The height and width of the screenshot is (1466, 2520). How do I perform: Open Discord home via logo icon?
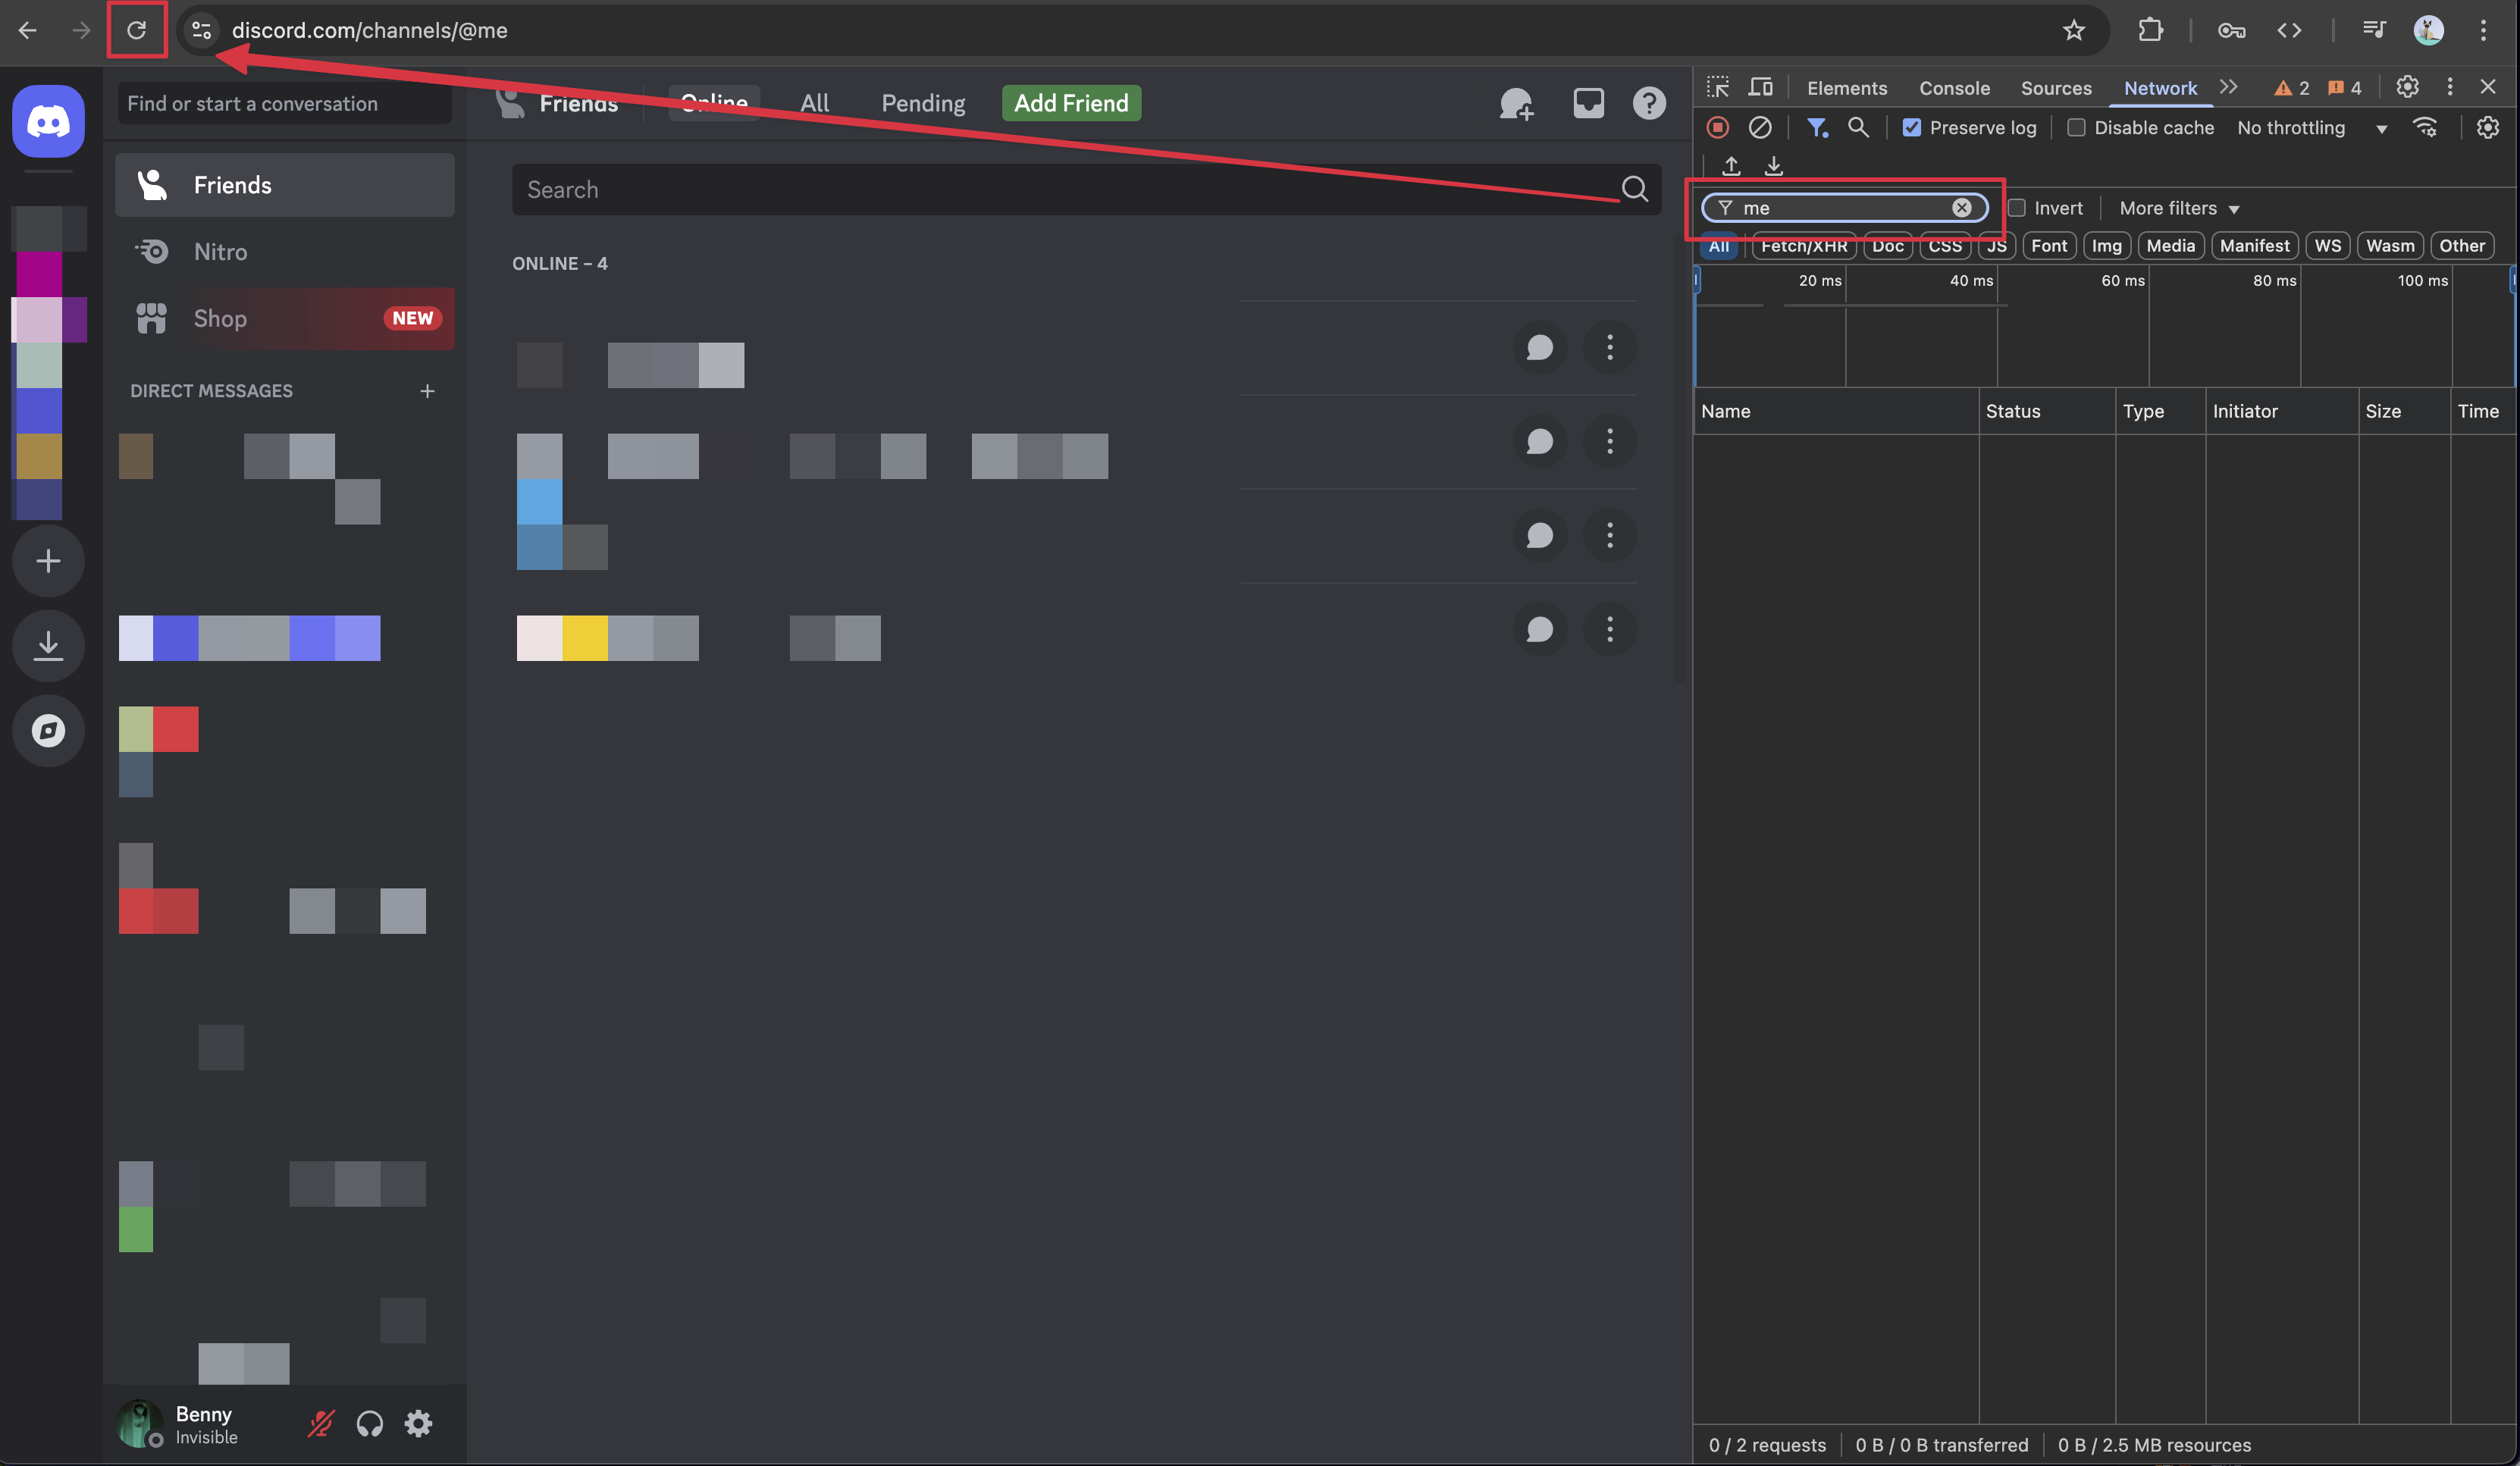48,121
